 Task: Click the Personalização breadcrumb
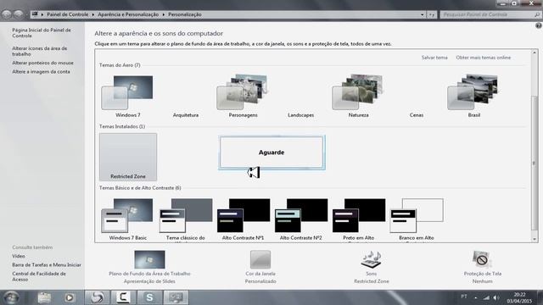click(x=185, y=14)
